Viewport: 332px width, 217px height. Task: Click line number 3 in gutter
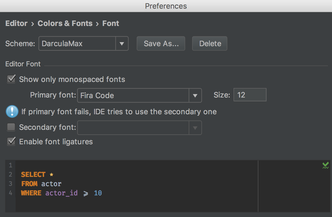(x=10, y=184)
